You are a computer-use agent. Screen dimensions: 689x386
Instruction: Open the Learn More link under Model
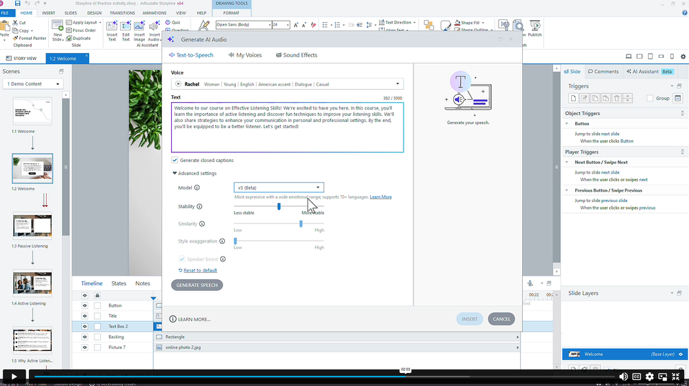pyautogui.click(x=381, y=196)
